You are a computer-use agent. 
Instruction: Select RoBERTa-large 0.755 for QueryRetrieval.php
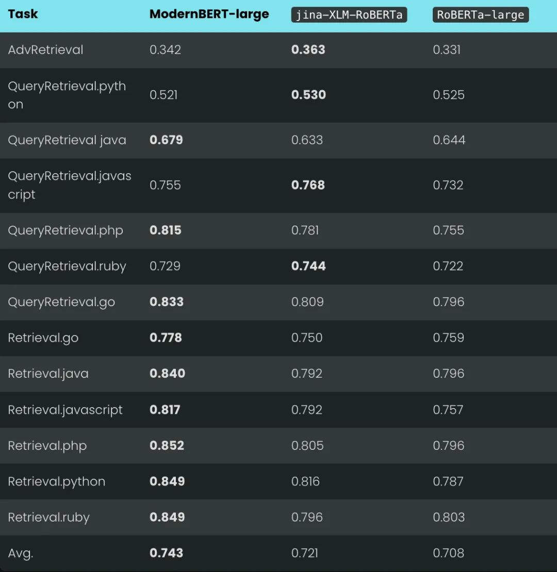tap(448, 230)
